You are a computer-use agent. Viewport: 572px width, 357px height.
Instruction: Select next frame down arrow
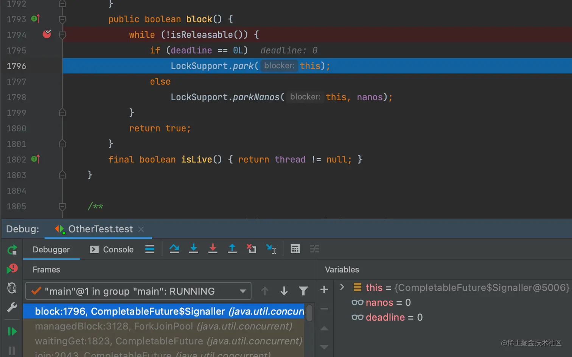(284, 291)
